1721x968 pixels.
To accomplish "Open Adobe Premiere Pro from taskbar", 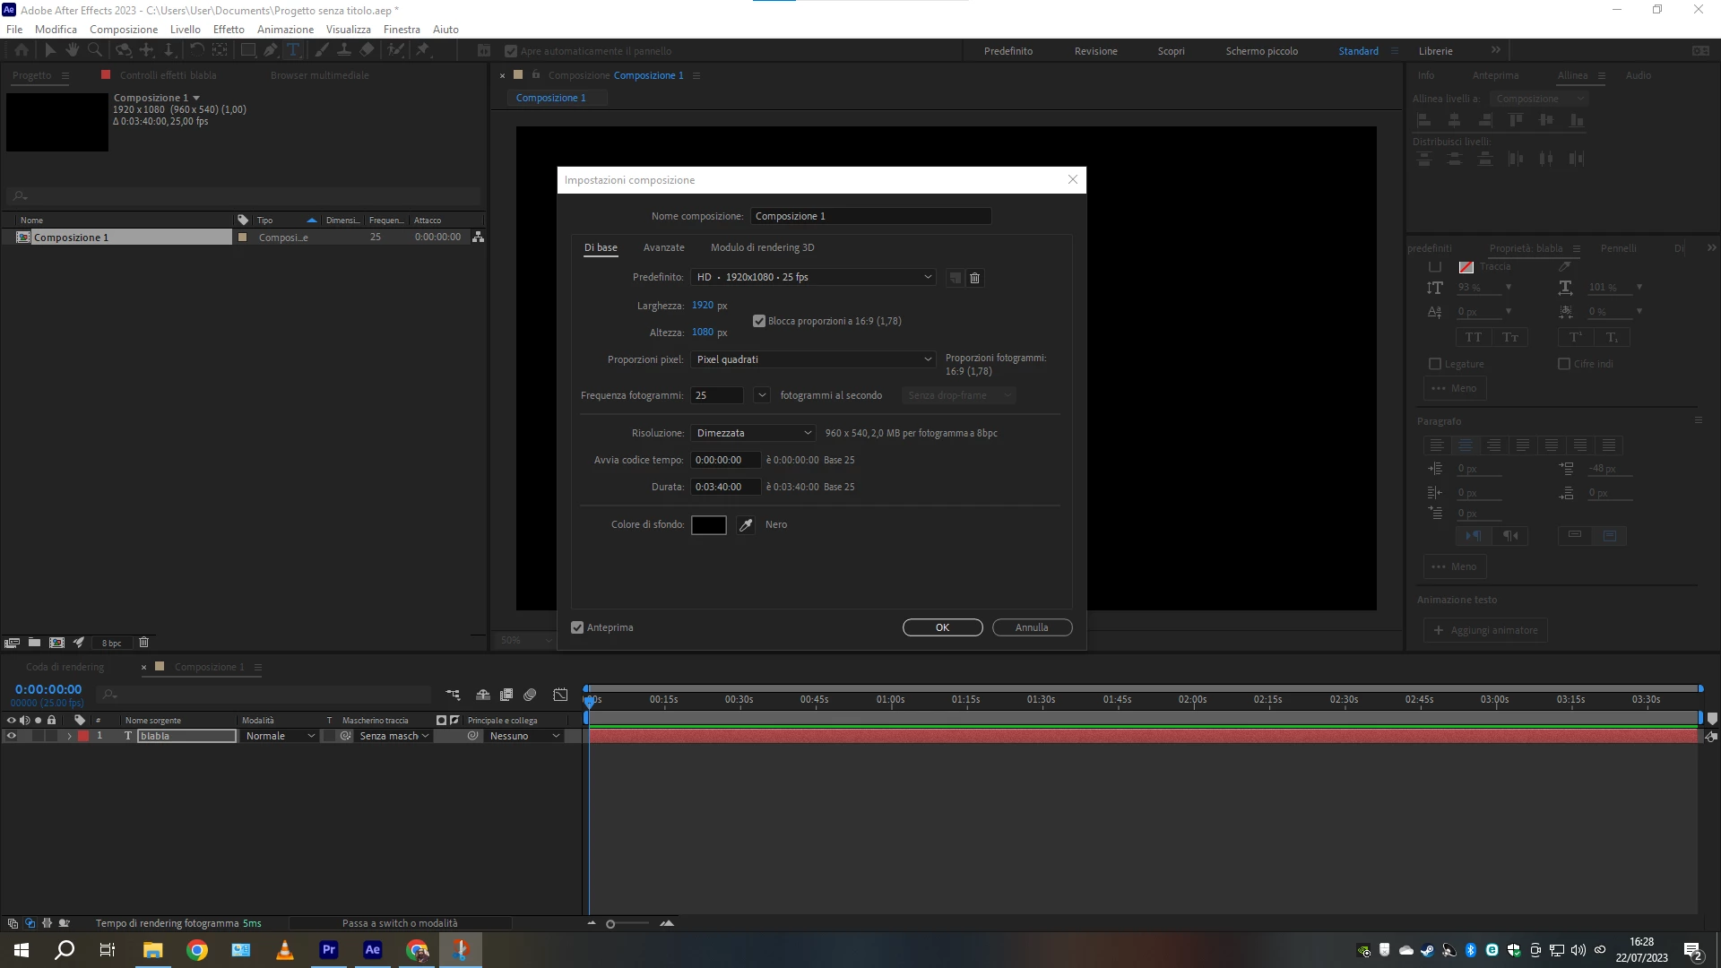I will 329,950.
